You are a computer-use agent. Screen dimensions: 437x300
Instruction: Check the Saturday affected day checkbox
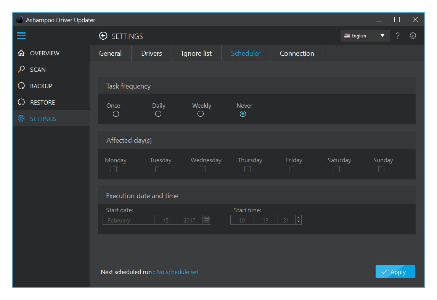[336, 169]
